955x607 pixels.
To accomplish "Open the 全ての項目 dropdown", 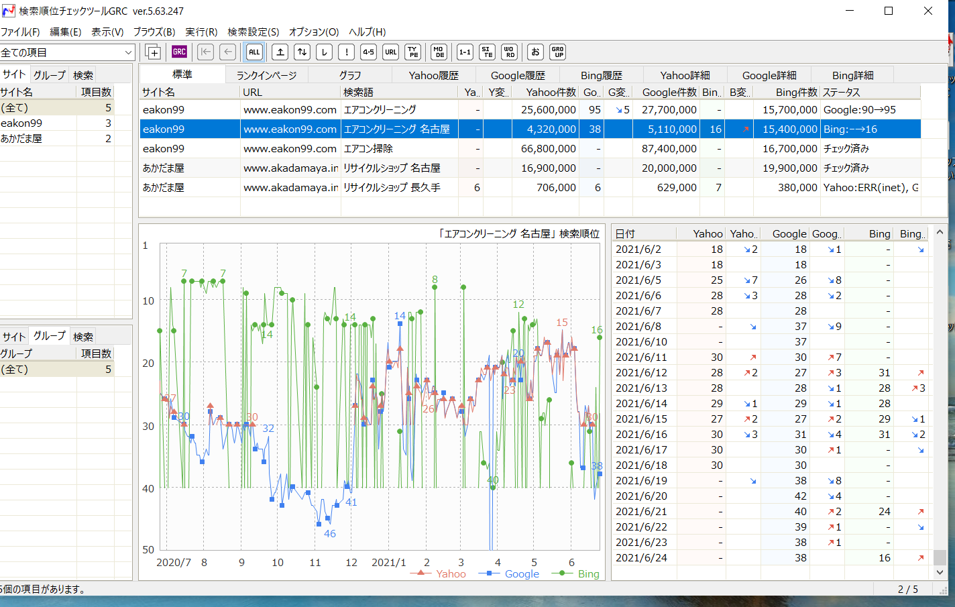I will [x=67, y=52].
